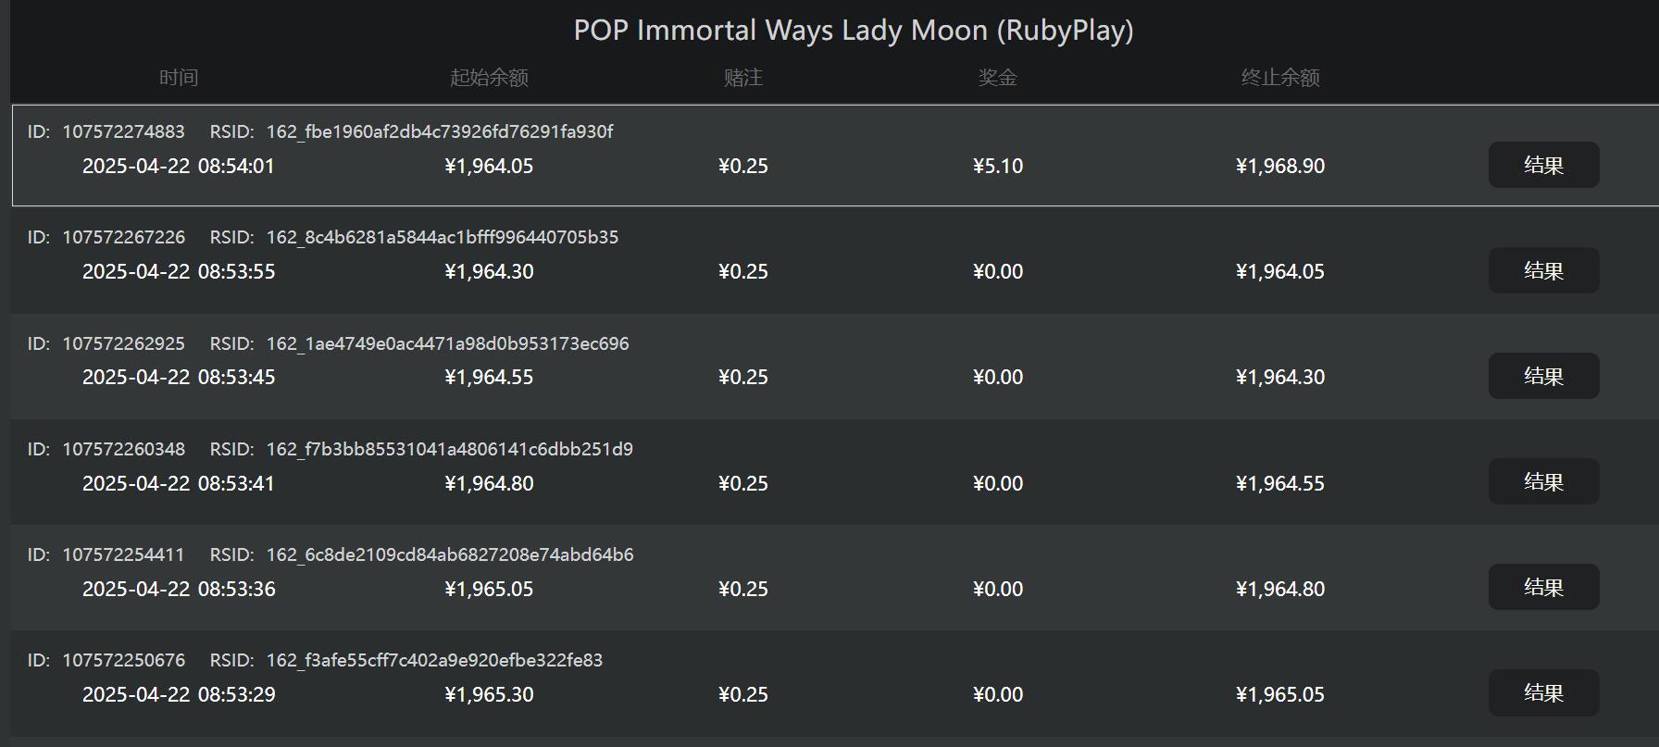Viewport: 1659px width, 747px height.
Task: Open 结果 for the 08:53:36 bet
Action: coord(1543,587)
